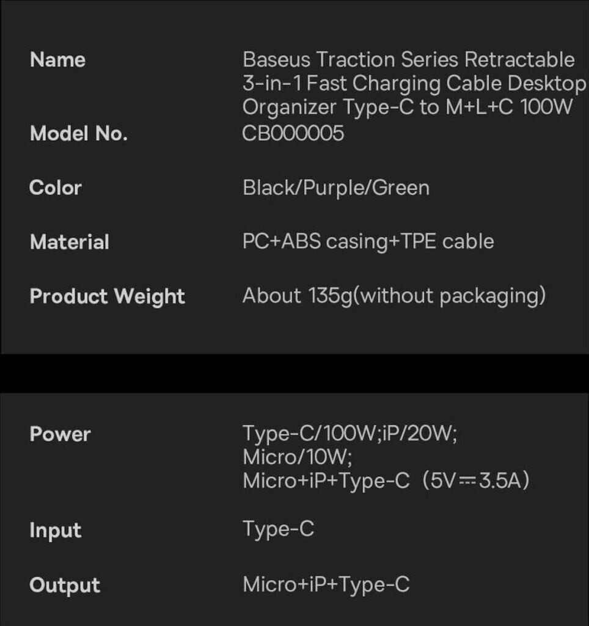The width and height of the screenshot is (589, 626).
Task: Select the Micro+iP+Type-C value beside Output
Action: [326, 584]
